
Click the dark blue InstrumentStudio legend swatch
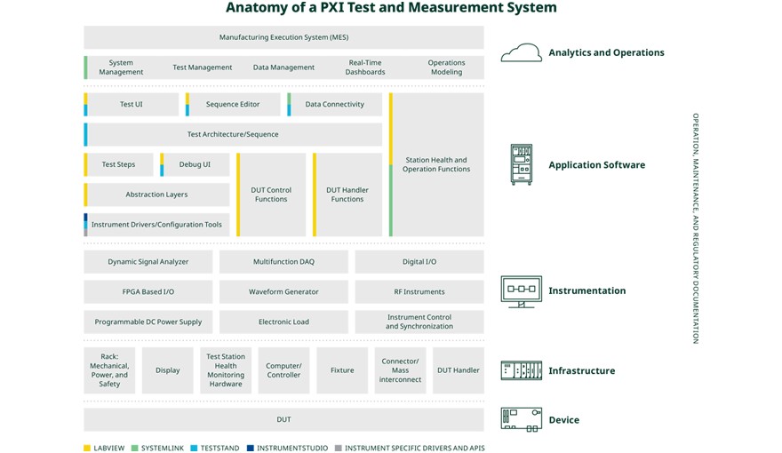[251, 448]
